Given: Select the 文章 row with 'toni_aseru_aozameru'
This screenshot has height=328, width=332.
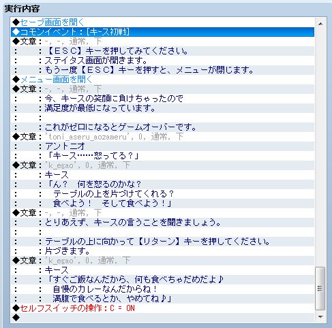Looking at the screenshot, I should tap(162, 137).
